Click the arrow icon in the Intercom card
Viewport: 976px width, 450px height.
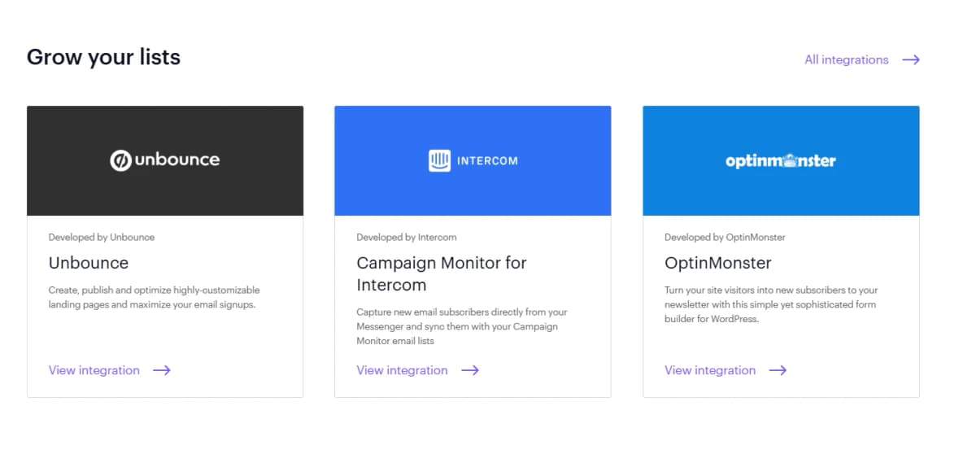coord(470,370)
